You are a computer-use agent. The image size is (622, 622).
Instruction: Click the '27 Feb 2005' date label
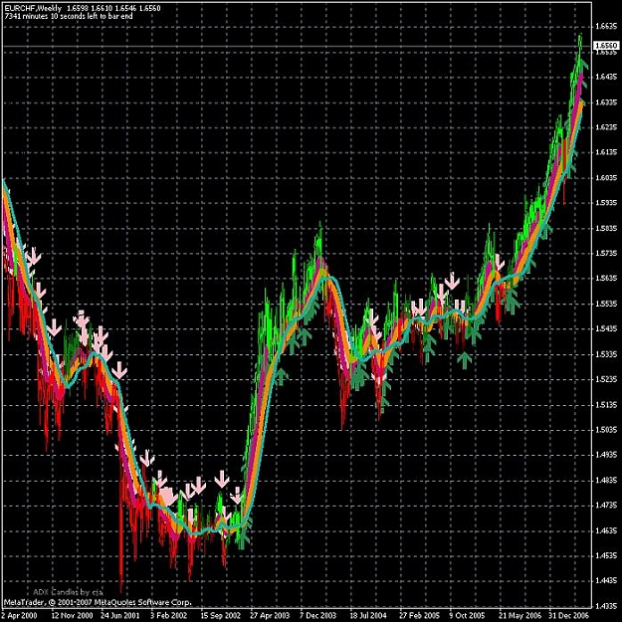click(x=419, y=616)
